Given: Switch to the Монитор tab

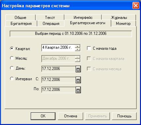Looking at the screenshot, I should click(123, 24).
